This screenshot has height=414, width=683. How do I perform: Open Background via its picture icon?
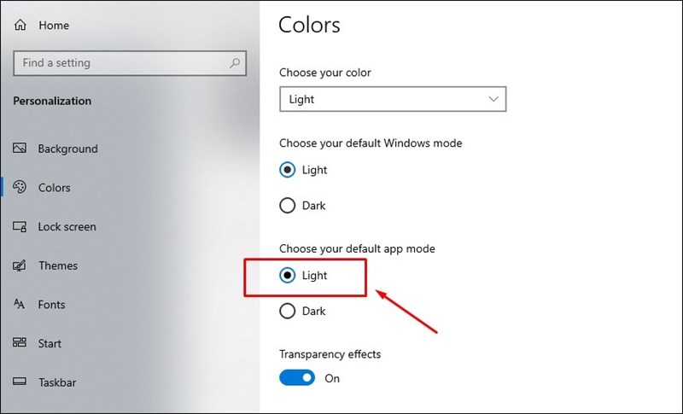(19, 149)
